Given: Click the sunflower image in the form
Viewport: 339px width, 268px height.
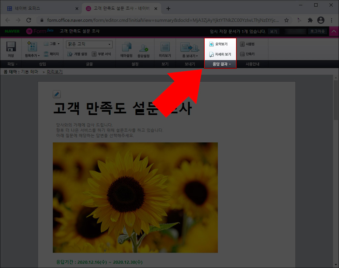Looking at the screenshot, I should pos(135,198).
